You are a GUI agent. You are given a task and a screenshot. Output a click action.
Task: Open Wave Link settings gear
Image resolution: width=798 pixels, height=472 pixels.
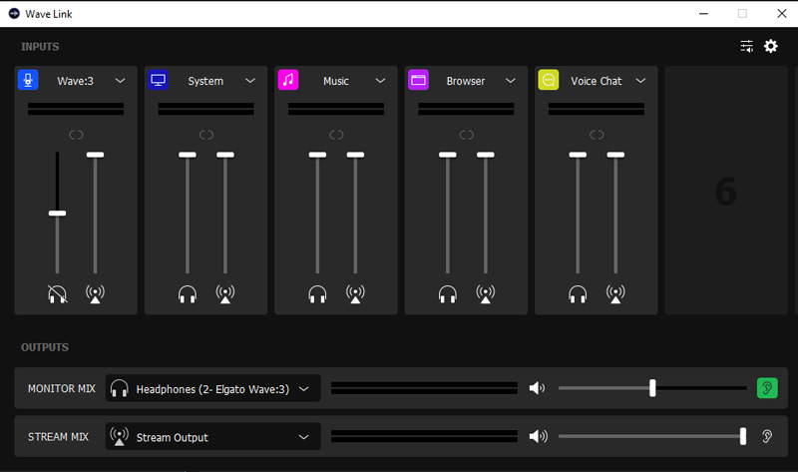click(771, 46)
